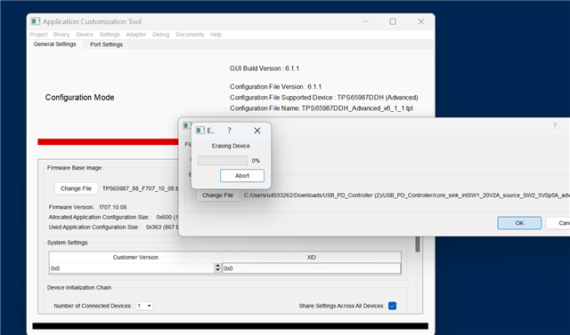Screen dimensions: 570x335
Task: Click the Erasing dialog window icon
Action: point(199,130)
